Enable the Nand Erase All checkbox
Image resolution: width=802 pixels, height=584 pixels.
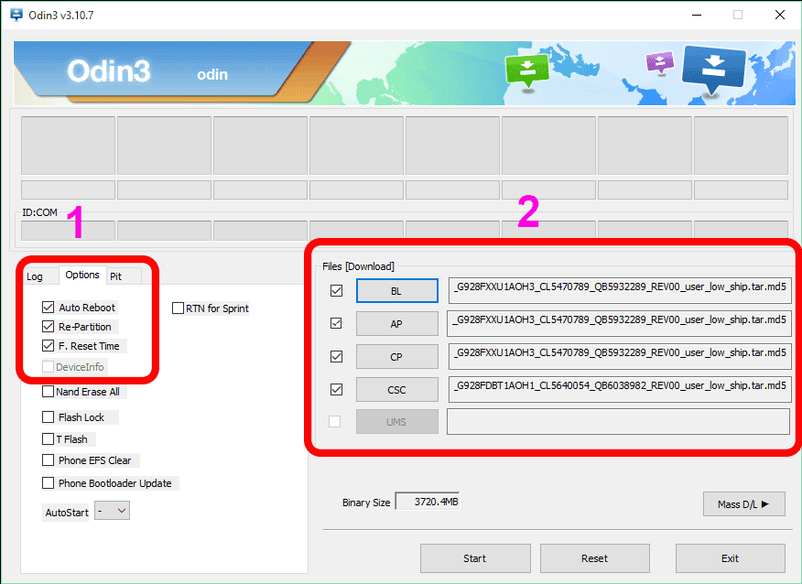coord(49,392)
